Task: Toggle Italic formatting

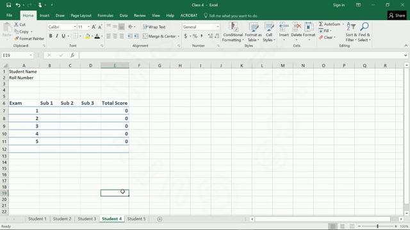Action: (57, 36)
